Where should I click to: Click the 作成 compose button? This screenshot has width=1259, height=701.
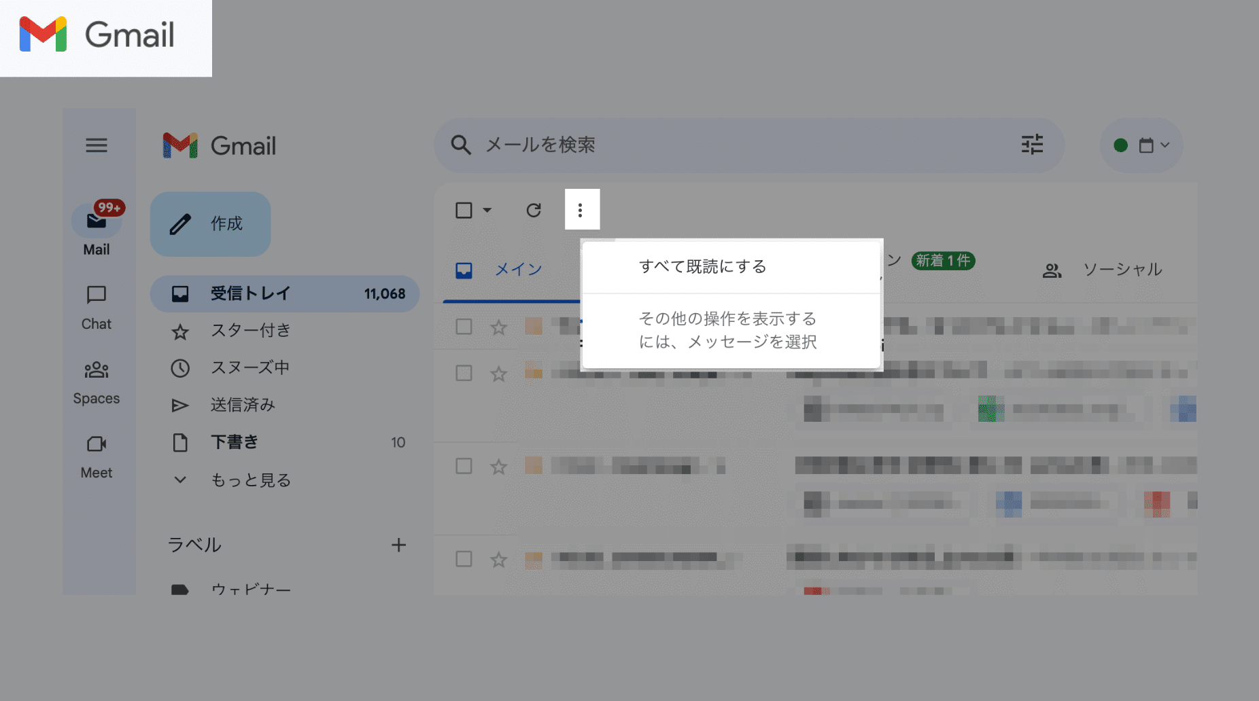(210, 223)
